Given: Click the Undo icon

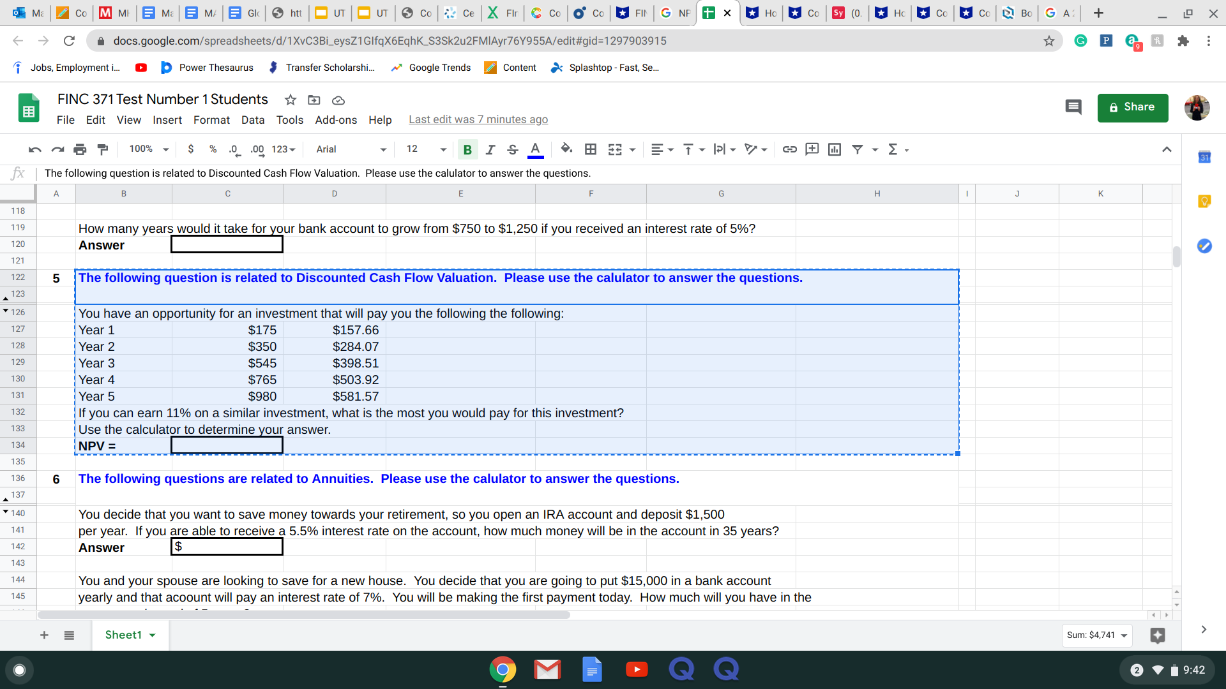Looking at the screenshot, I should (34, 149).
